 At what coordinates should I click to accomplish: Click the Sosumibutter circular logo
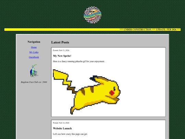(x=92, y=15)
